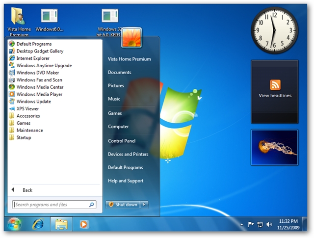The image size is (314, 238).
Task: Launch Windows DVD Maker
Action: tap(34, 73)
